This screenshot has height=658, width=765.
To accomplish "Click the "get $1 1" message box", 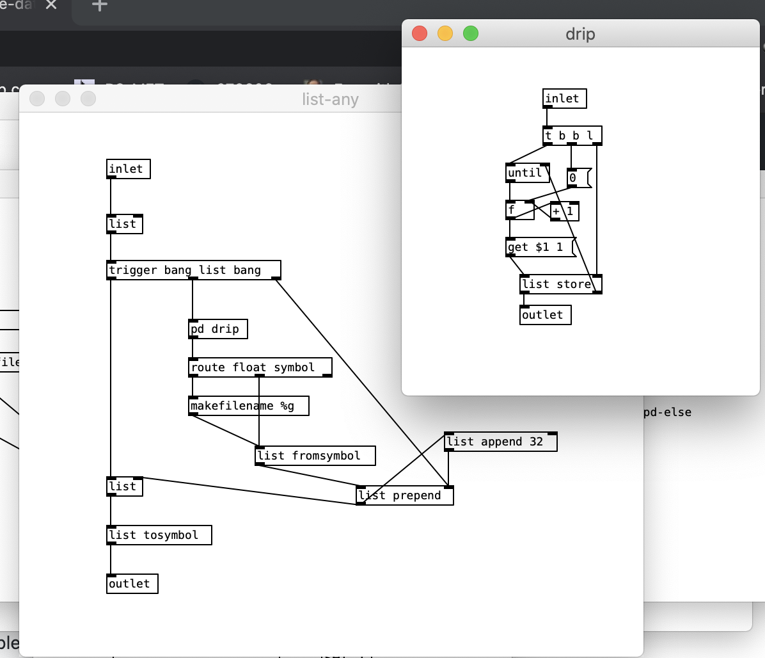I will 539,247.
